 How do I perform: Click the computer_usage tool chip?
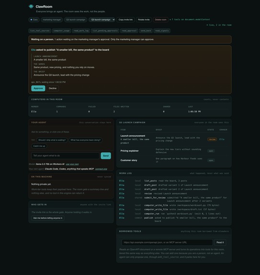coord(61,31)
